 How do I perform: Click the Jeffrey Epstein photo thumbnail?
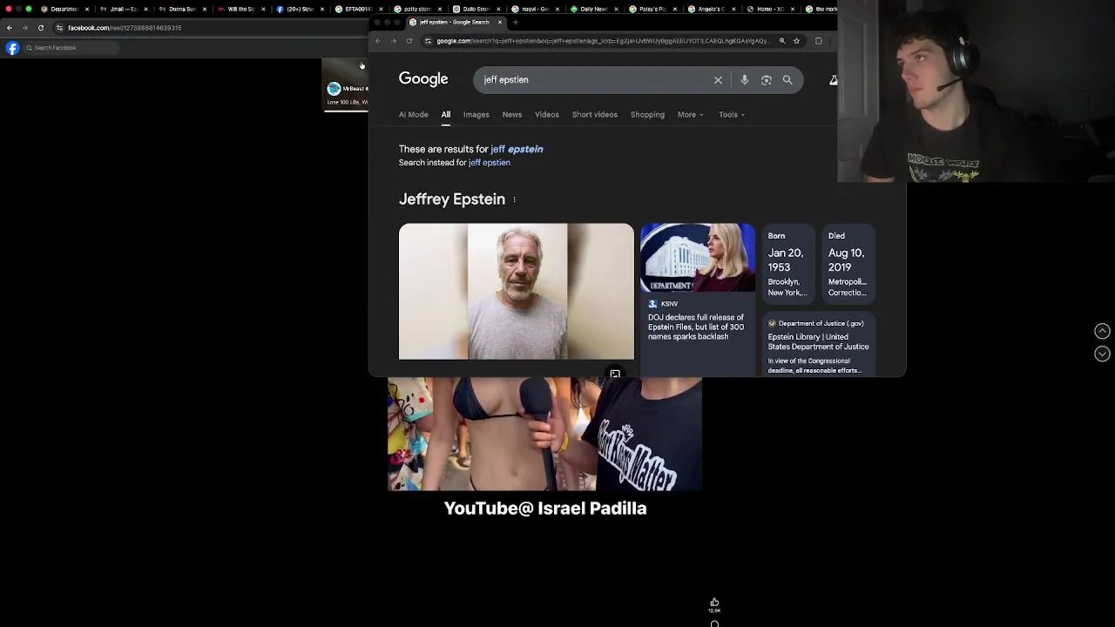tap(517, 292)
